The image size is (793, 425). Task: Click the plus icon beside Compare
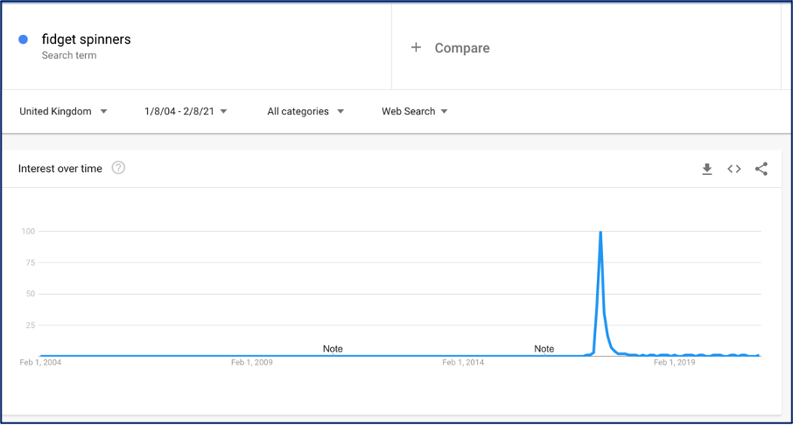coord(416,47)
